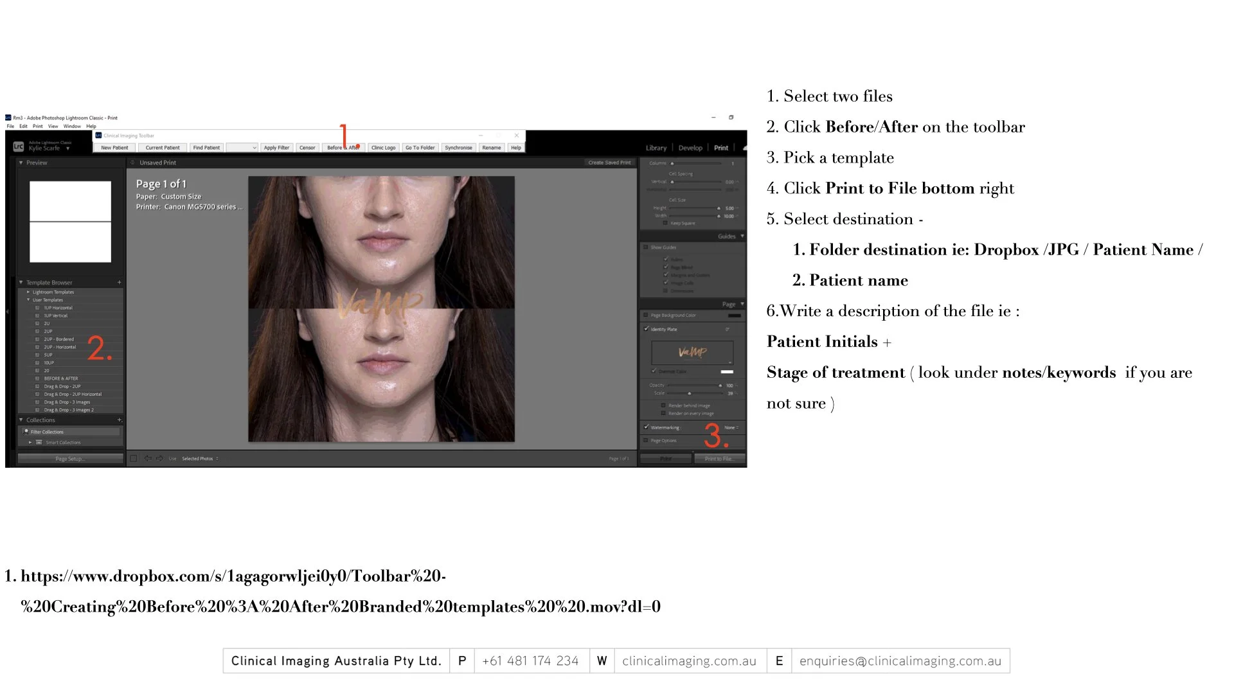
Task: Adjust the identity plate Scale slider
Action: point(690,393)
